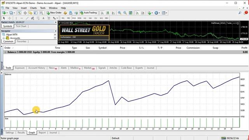Select the horizontal line drawing tool

pyautogui.click(x=22, y=18)
